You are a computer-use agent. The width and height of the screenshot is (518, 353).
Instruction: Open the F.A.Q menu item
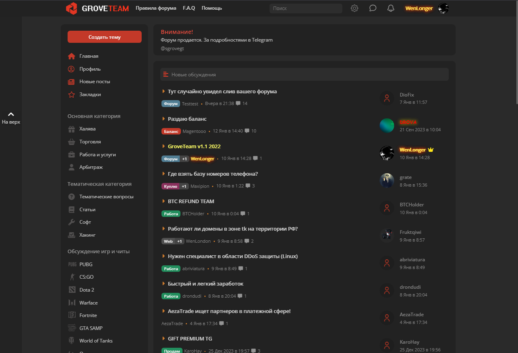[189, 8]
